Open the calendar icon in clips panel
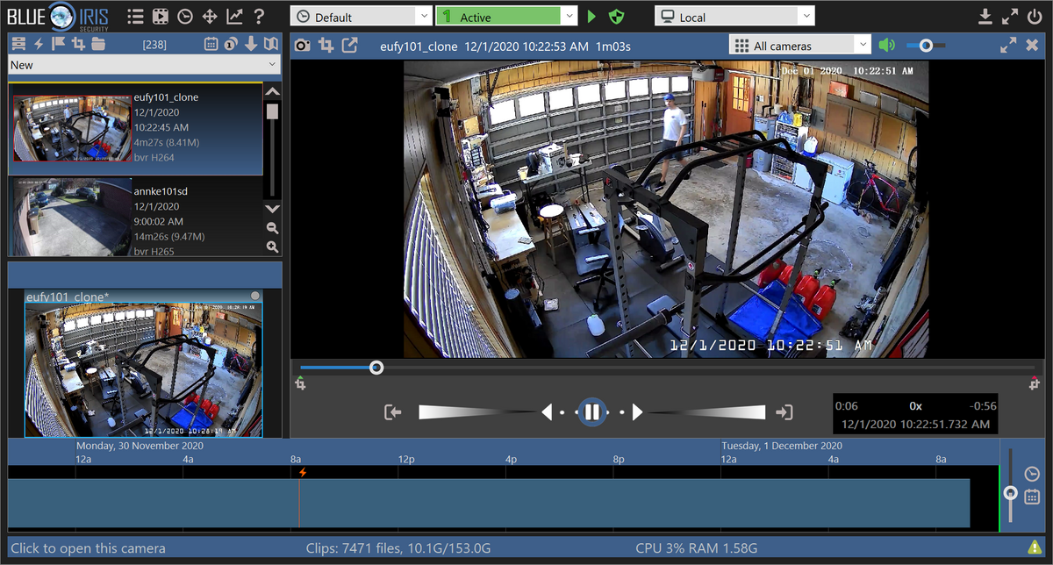This screenshot has width=1053, height=565. click(211, 44)
